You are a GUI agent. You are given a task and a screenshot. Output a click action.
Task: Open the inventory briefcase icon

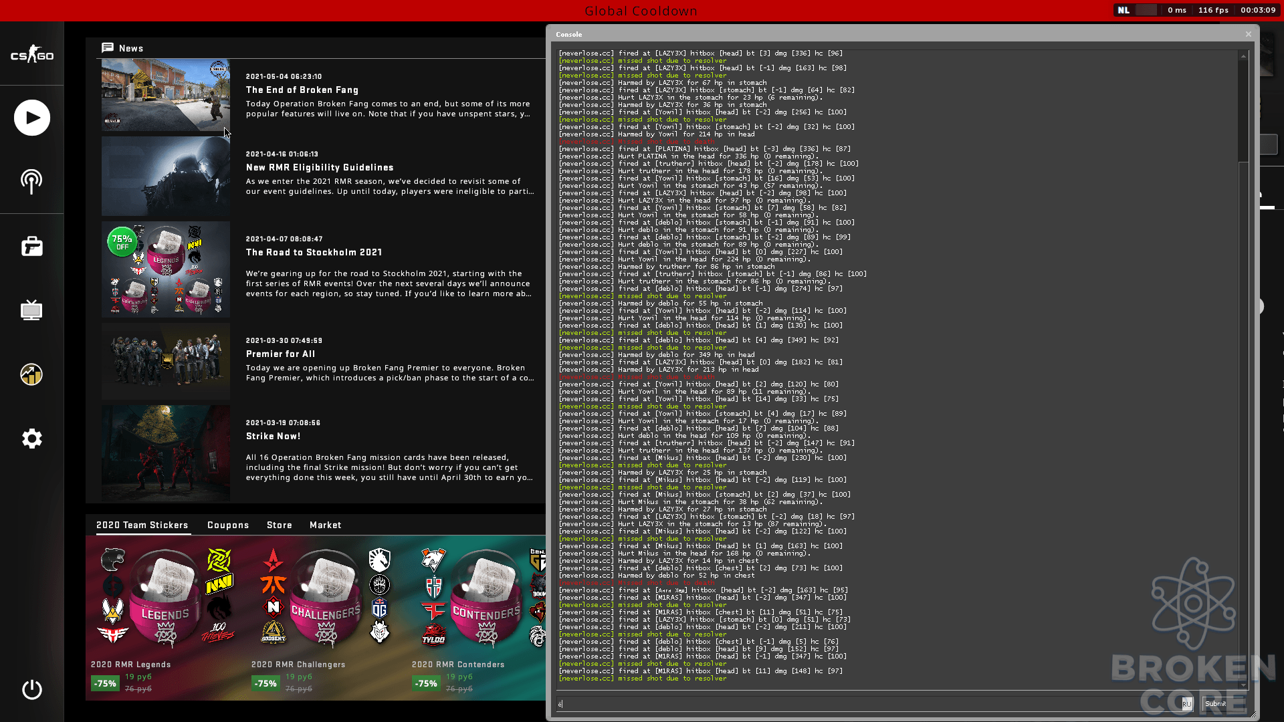pos(32,246)
